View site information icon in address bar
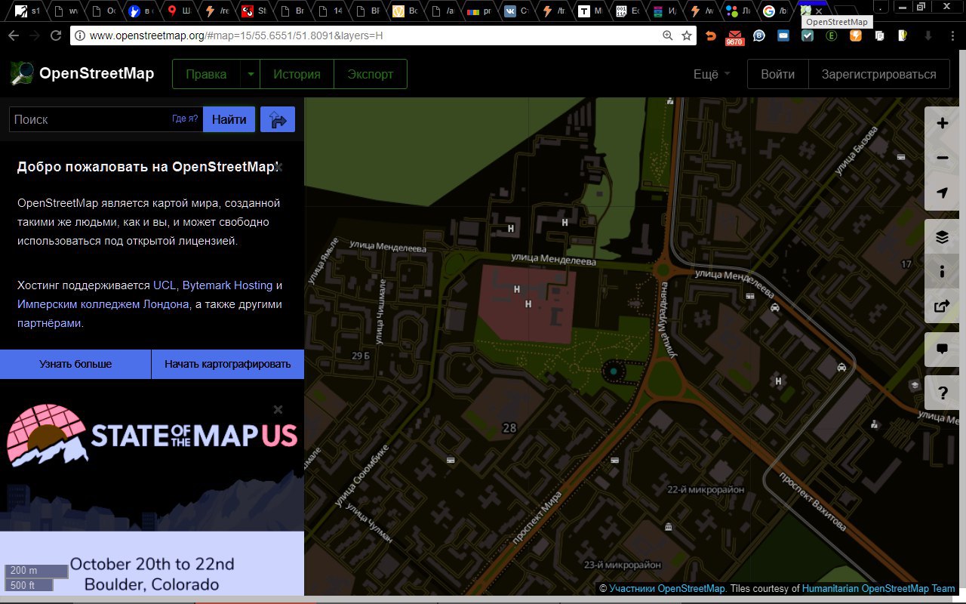The height and width of the screenshot is (604, 966). (79, 35)
